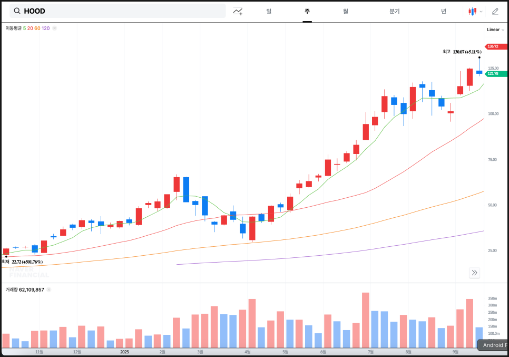Viewport: 509px width, 357px height.
Task: Select the 년 (yearly) tab
Action: point(444,12)
